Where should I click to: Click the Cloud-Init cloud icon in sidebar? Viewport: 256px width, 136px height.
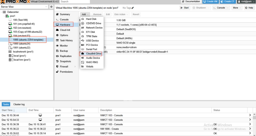pos(57,30)
